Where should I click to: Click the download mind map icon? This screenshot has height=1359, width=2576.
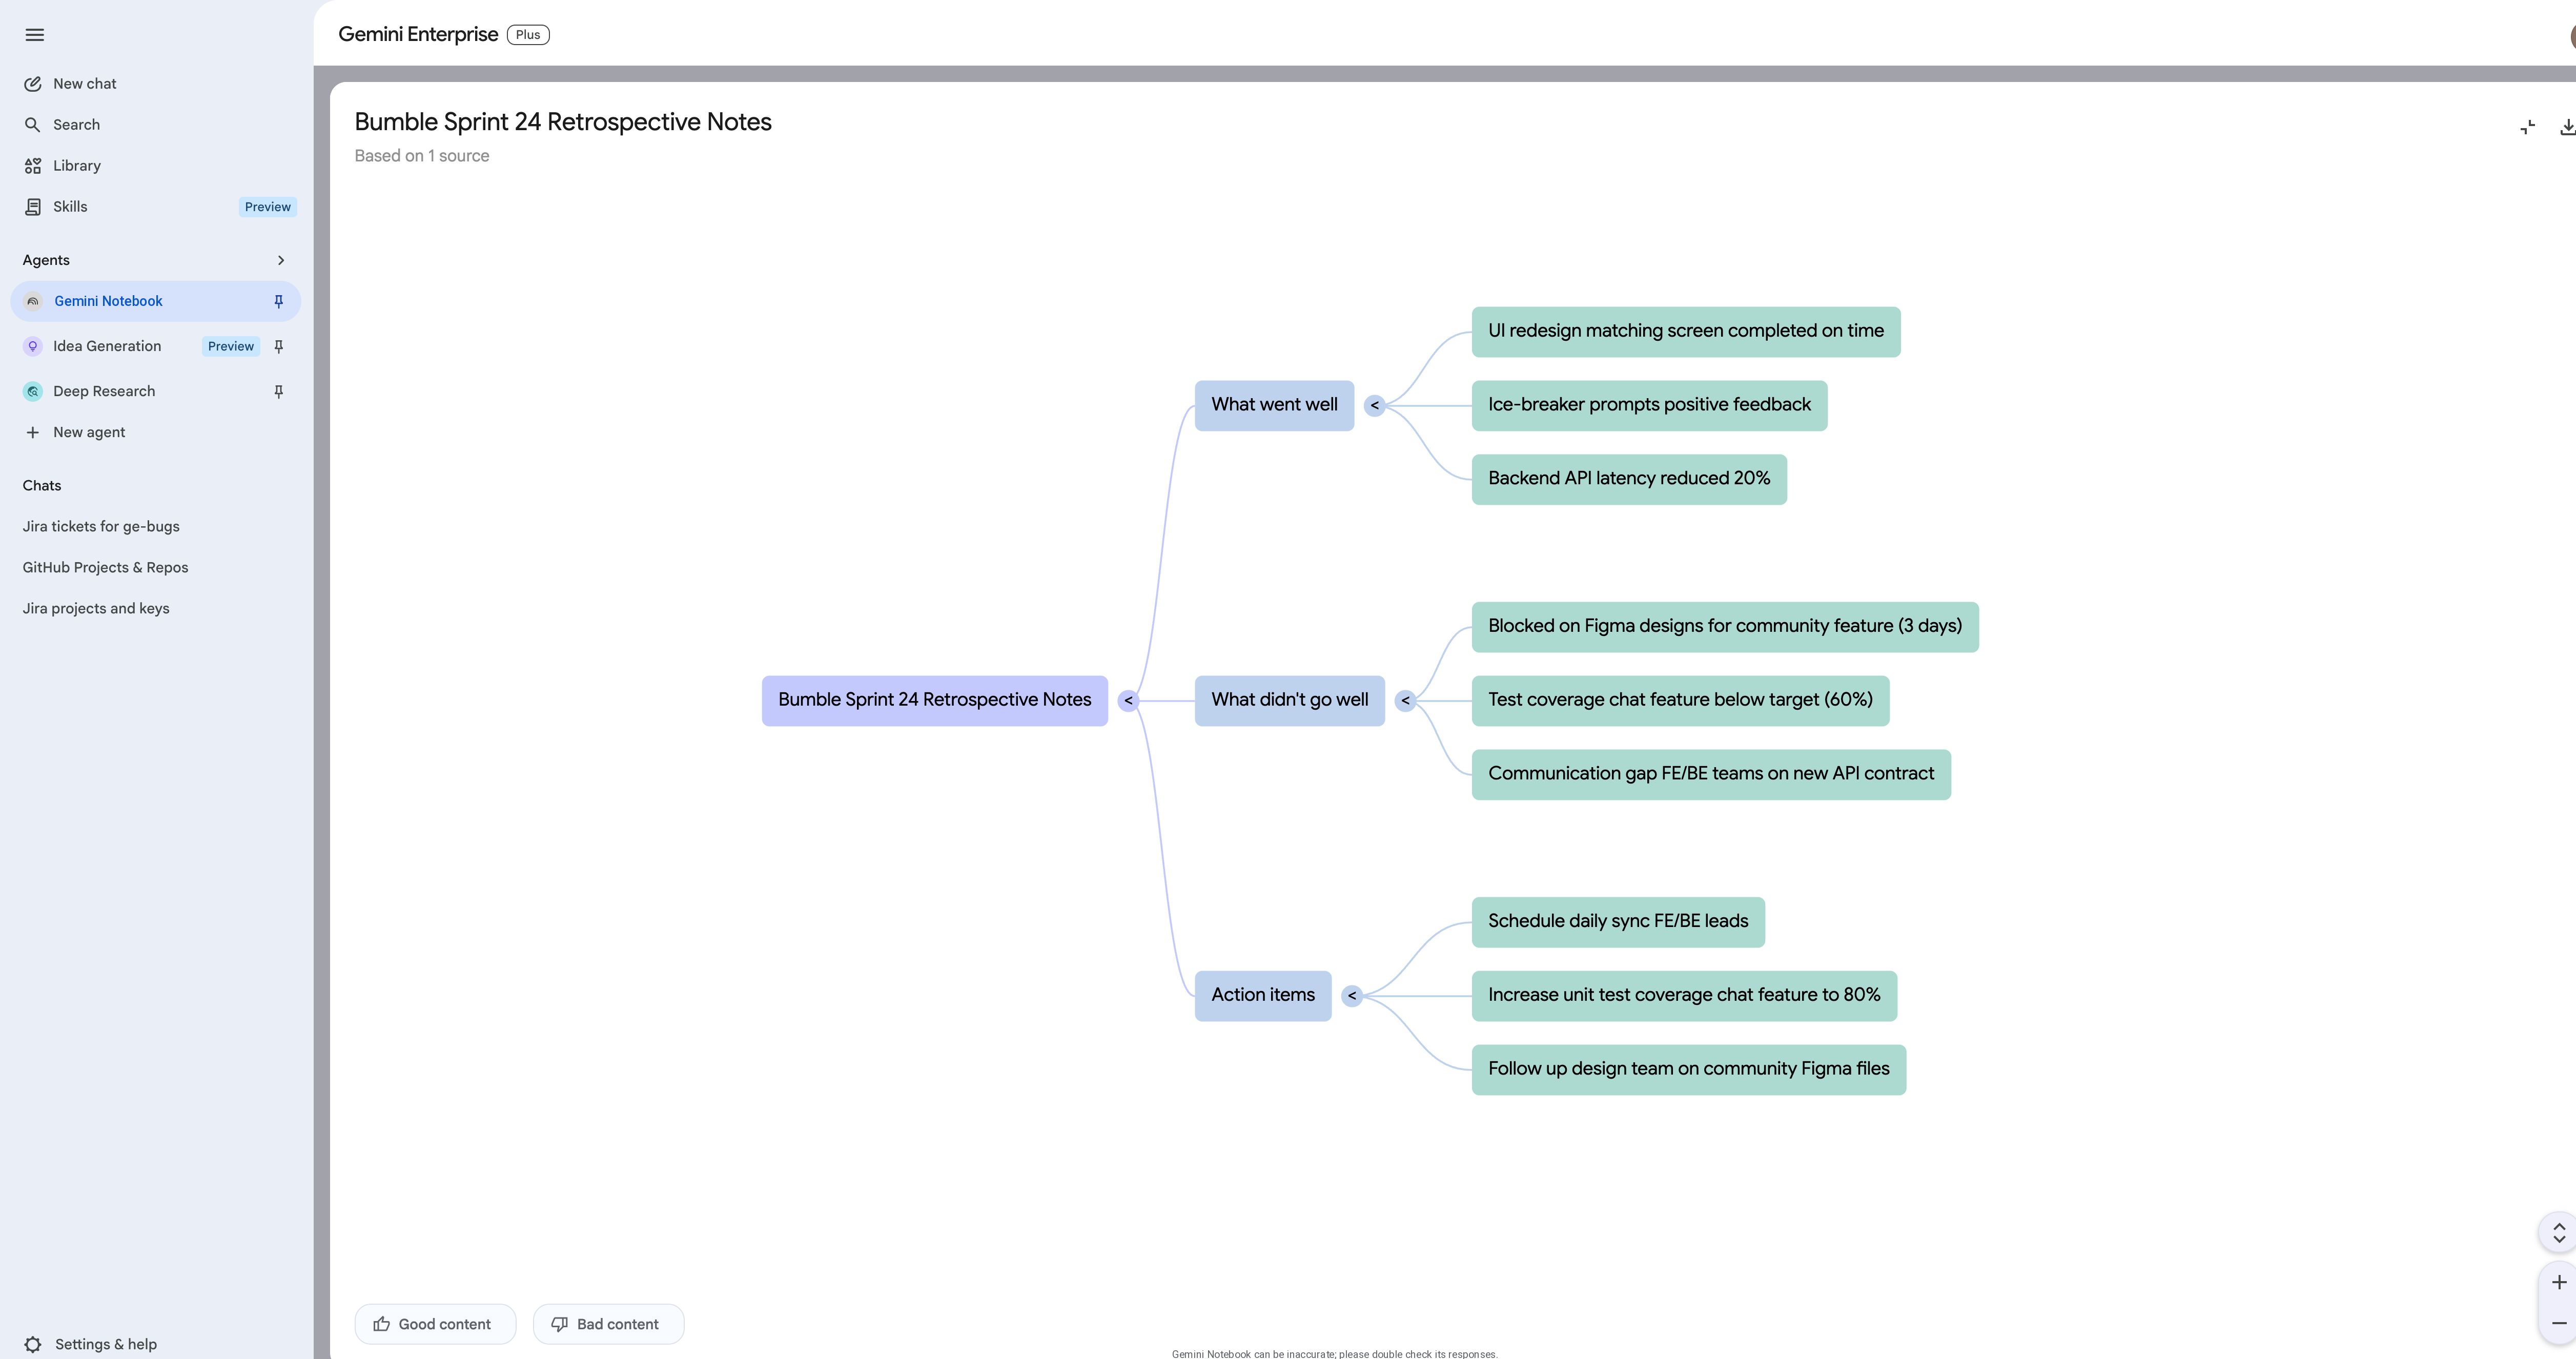click(2566, 127)
